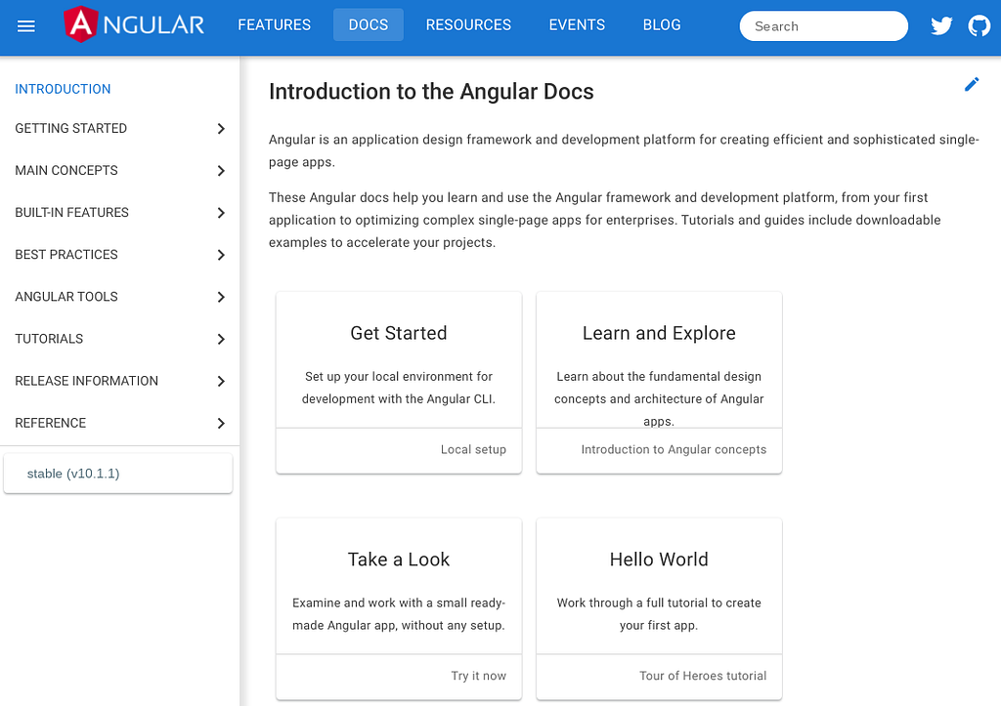Expand Release Information chevron

tap(221, 382)
